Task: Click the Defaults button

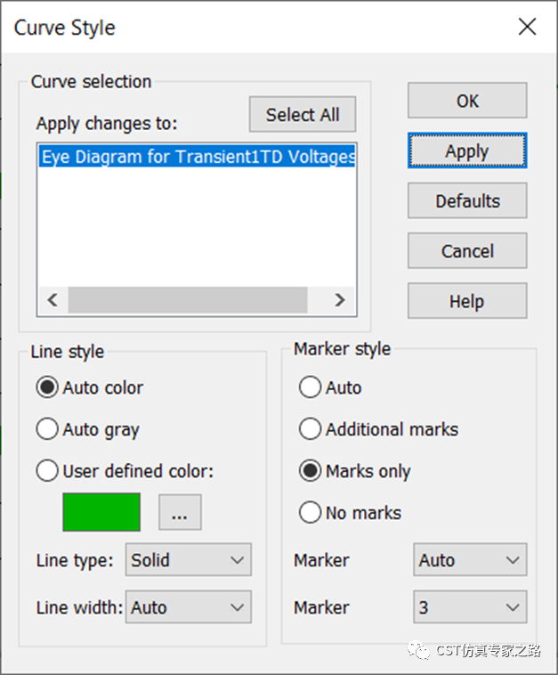Action: click(467, 200)
